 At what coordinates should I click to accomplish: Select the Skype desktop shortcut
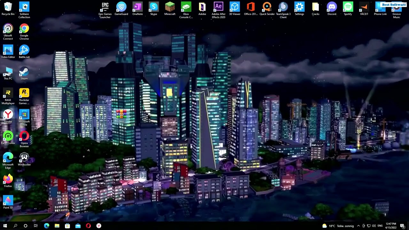(154, 9)
